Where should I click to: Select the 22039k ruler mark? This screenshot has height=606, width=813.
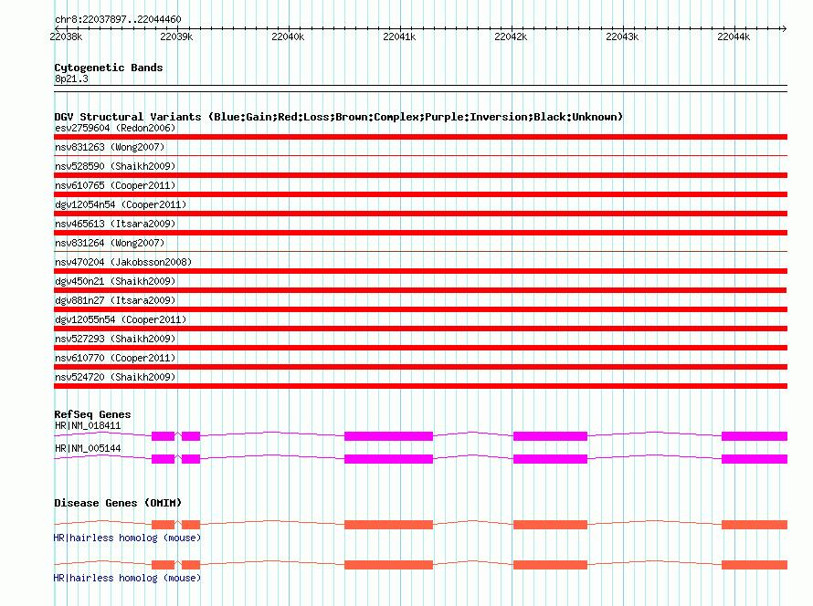[x=176, y=37]
